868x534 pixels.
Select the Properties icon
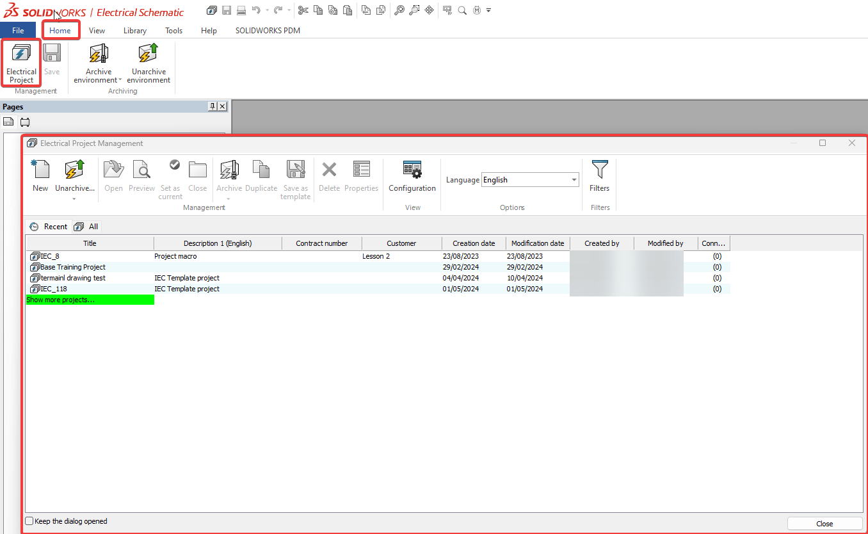[361, 176]
